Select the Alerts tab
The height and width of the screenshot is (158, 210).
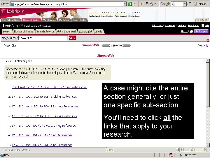point(99,31)
